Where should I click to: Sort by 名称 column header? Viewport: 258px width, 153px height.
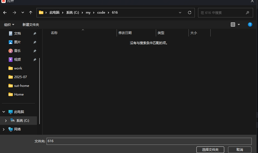54,33
